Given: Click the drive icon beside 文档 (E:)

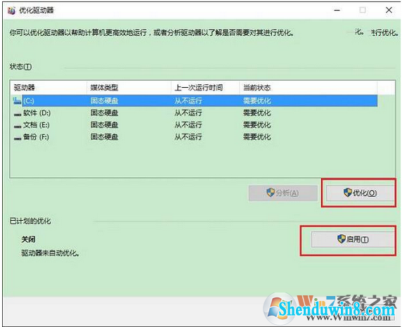Looking at the screenshot, I should click(x=18, y=126).
